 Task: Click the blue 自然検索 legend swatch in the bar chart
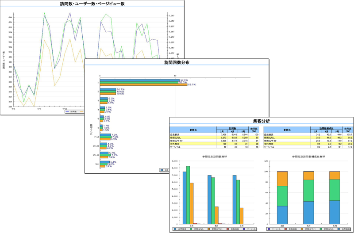pos(175,229)
